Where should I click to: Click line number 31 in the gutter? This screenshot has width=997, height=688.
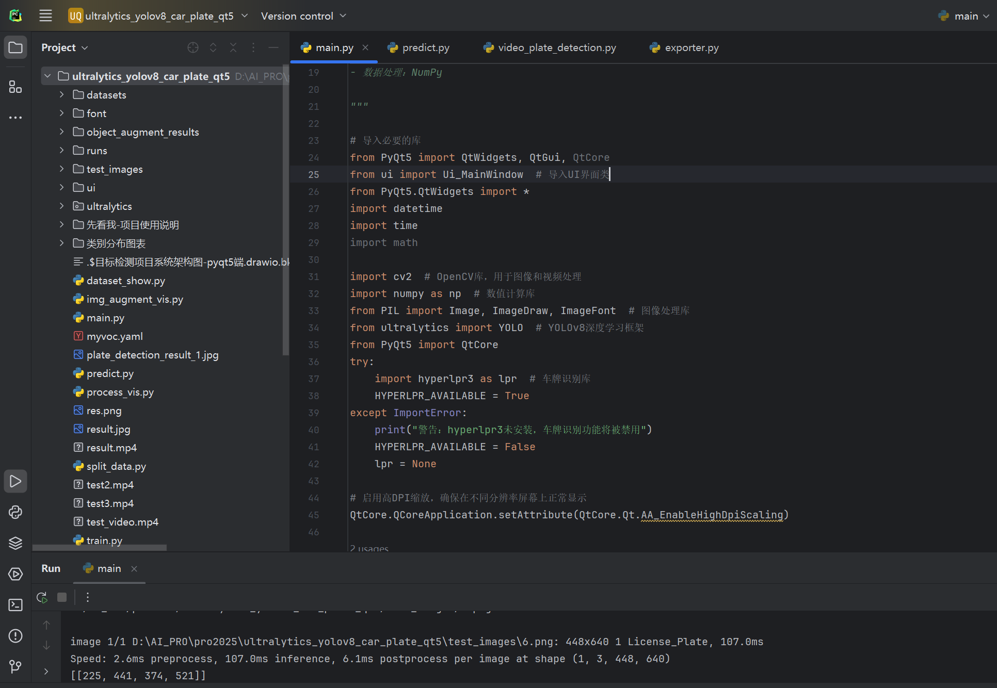[314, 277]
